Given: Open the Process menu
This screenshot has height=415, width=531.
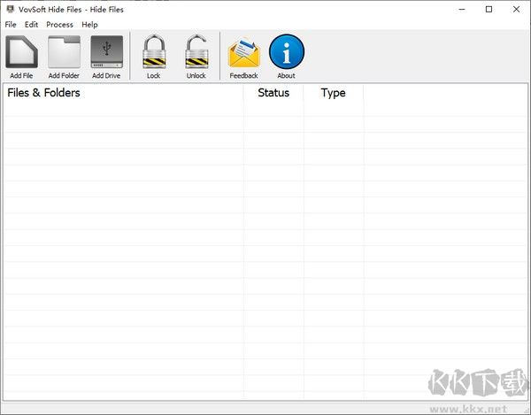Looking at the screenshot, I should point(59,25).
